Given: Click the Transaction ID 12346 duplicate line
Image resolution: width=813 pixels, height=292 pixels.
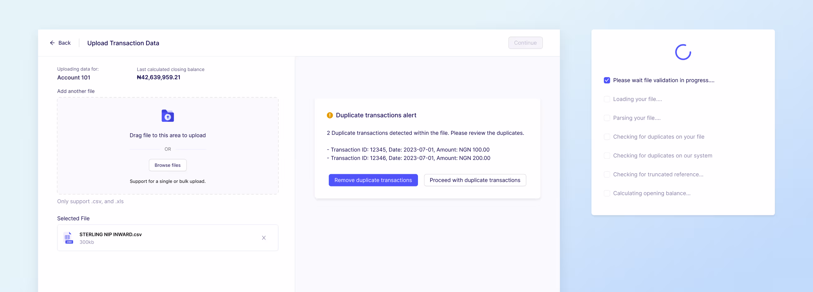Looking at the screenshot, I should (x=408, y=158).
